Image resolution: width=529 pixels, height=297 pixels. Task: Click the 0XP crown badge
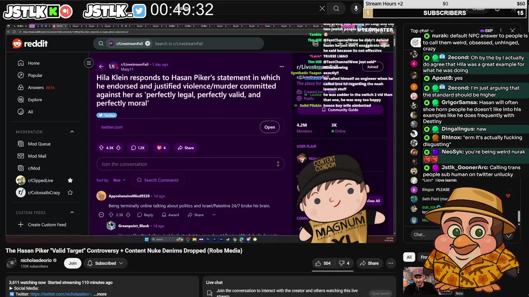[486, 31]
